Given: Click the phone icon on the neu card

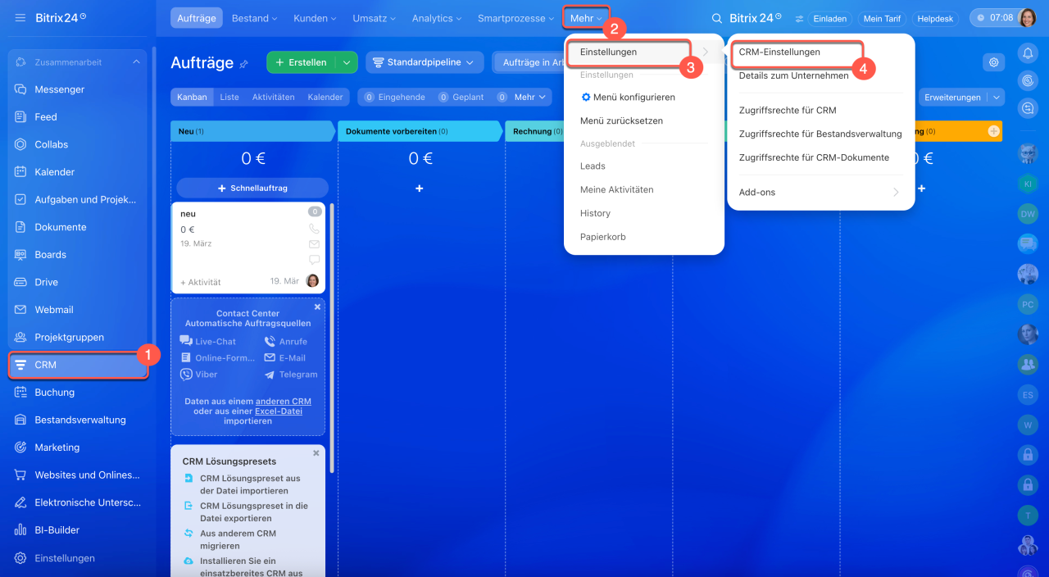Looking at the screenshot, I should (314, 229).
